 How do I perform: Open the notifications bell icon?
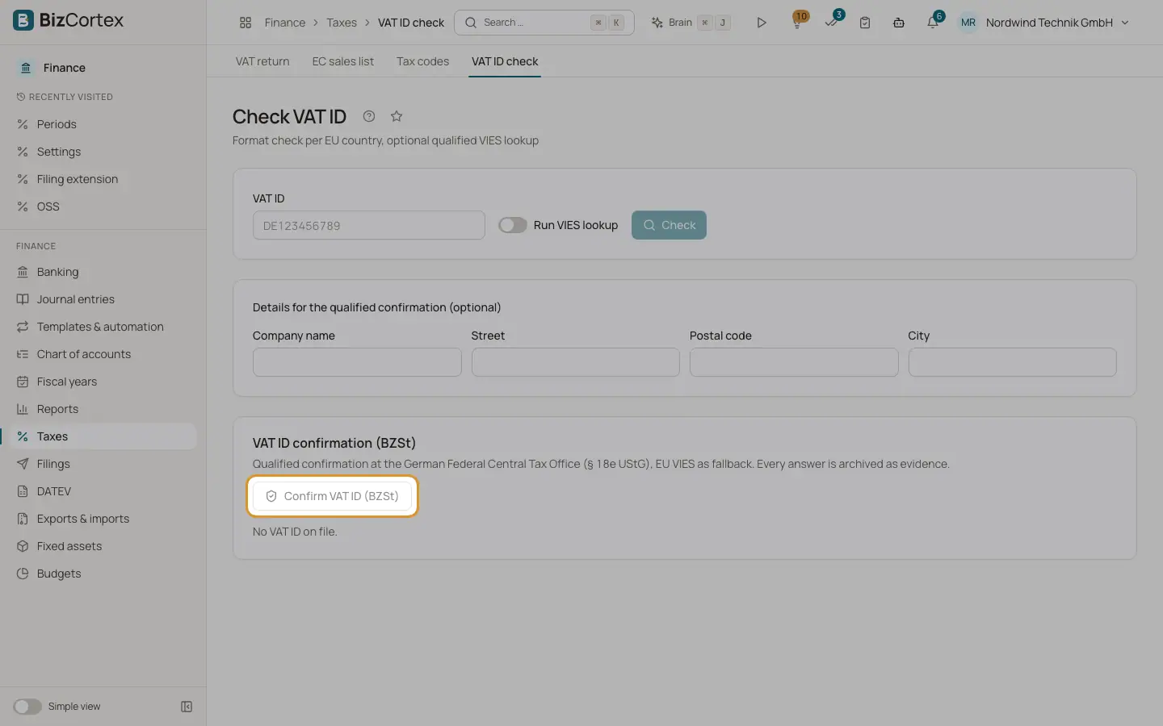[933, 22]
